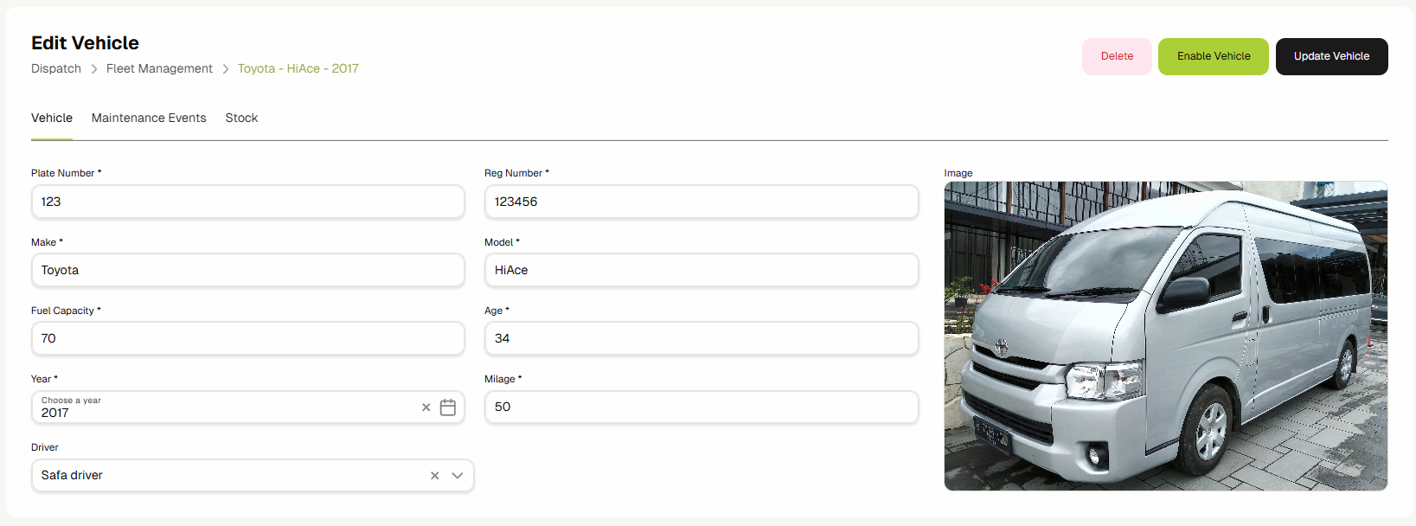Click the Update Vehicle button
Screen dimensions: 1416x526
(1331, 56)
